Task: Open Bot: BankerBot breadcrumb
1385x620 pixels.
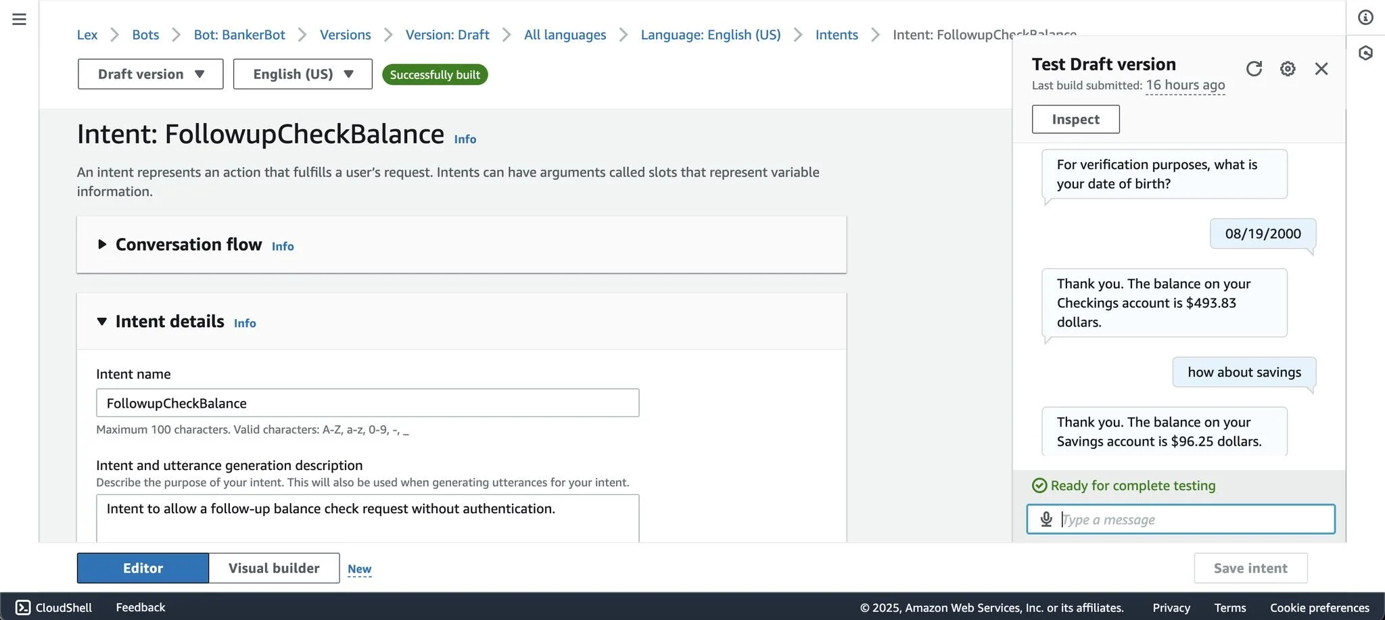Action: [239, 34]
